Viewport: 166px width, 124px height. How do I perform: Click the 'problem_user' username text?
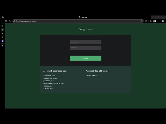pyautogui.click(x=49, y=81)
